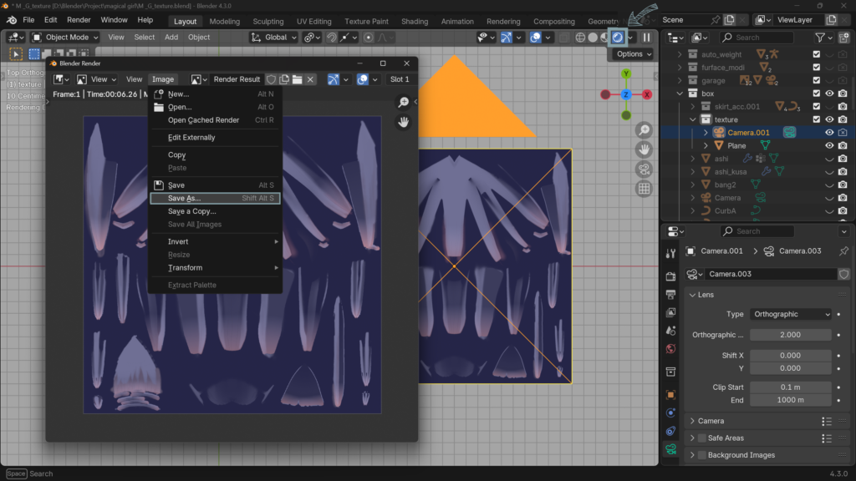The image size is (856, 481).
Task: Open the World properties tab icon
Action: coord(670,349)
